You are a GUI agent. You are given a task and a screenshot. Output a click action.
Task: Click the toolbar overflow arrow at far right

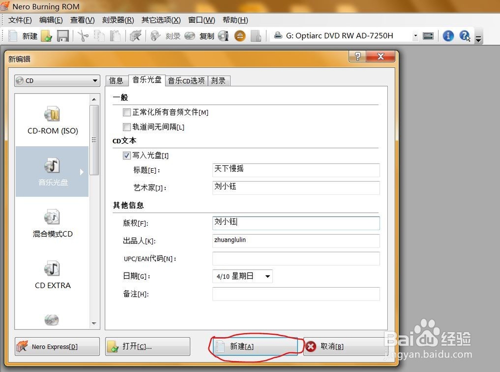478,39
